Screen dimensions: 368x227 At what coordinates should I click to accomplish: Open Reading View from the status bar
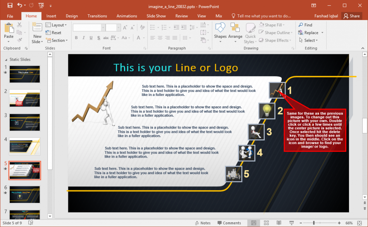tap(279, 223)
